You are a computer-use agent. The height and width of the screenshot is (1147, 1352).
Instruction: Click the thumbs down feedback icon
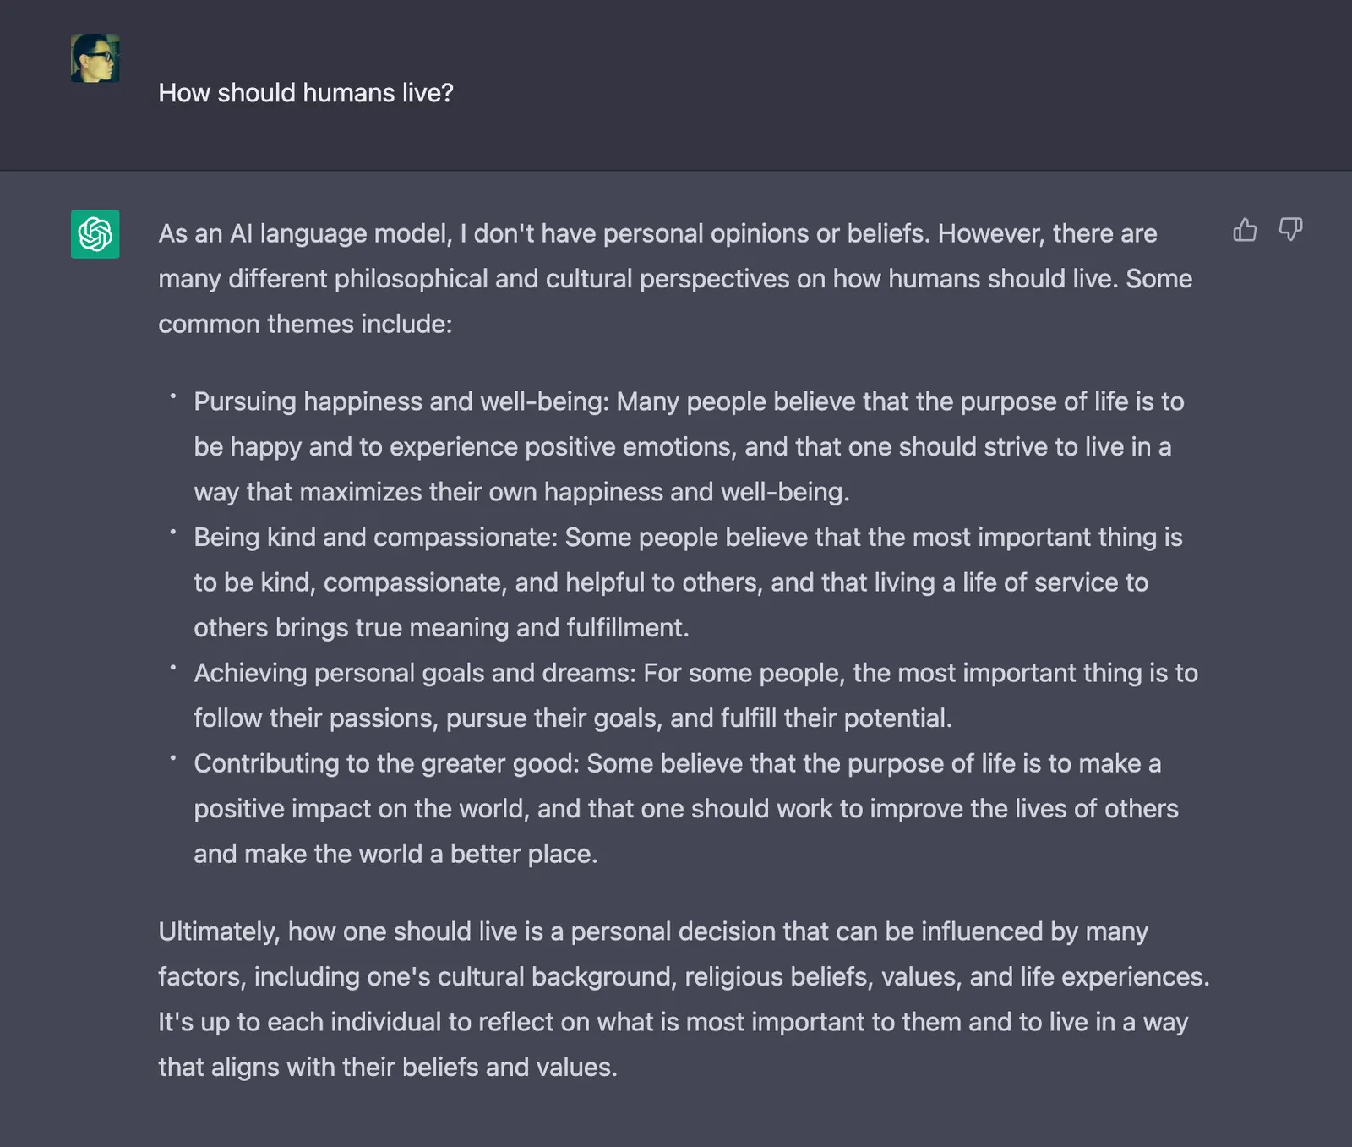[x=1290, y=230]
